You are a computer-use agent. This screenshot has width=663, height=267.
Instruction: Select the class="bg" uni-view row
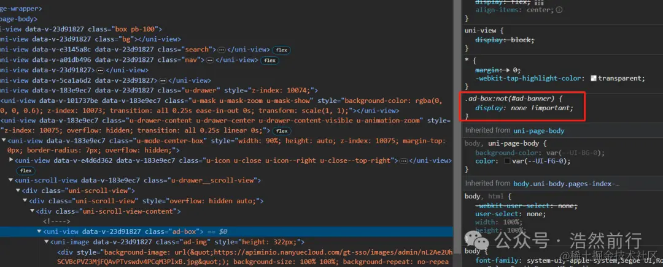(x=90, y=40)
